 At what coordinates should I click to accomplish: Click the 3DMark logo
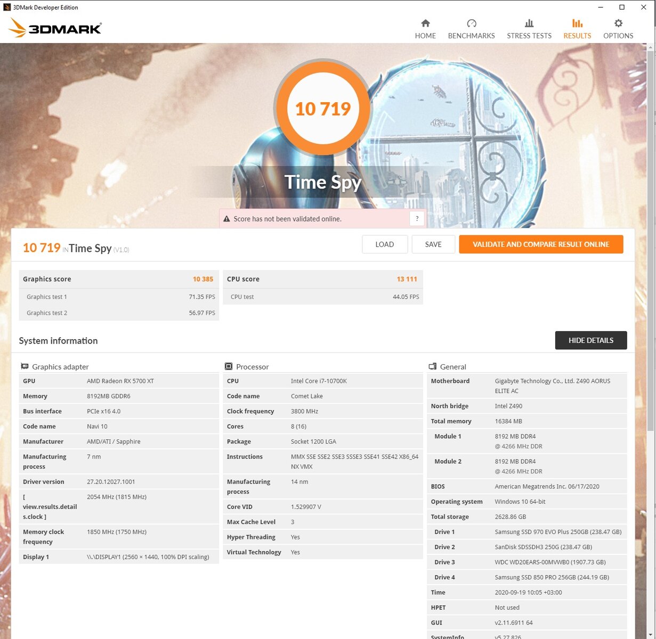55,28
